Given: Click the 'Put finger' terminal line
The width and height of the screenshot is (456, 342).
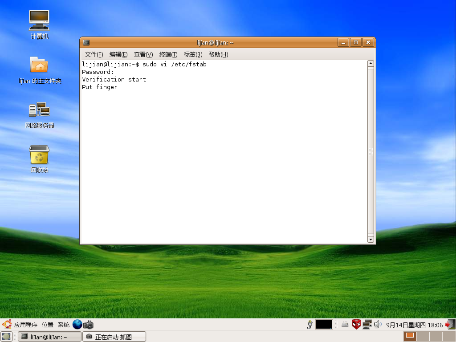Looking at the screenshot, I should pyautogui.click(x=100, y=87).
